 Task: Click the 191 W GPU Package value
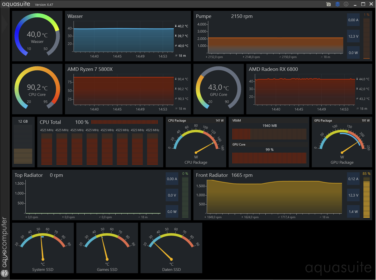tap(366, 121)
